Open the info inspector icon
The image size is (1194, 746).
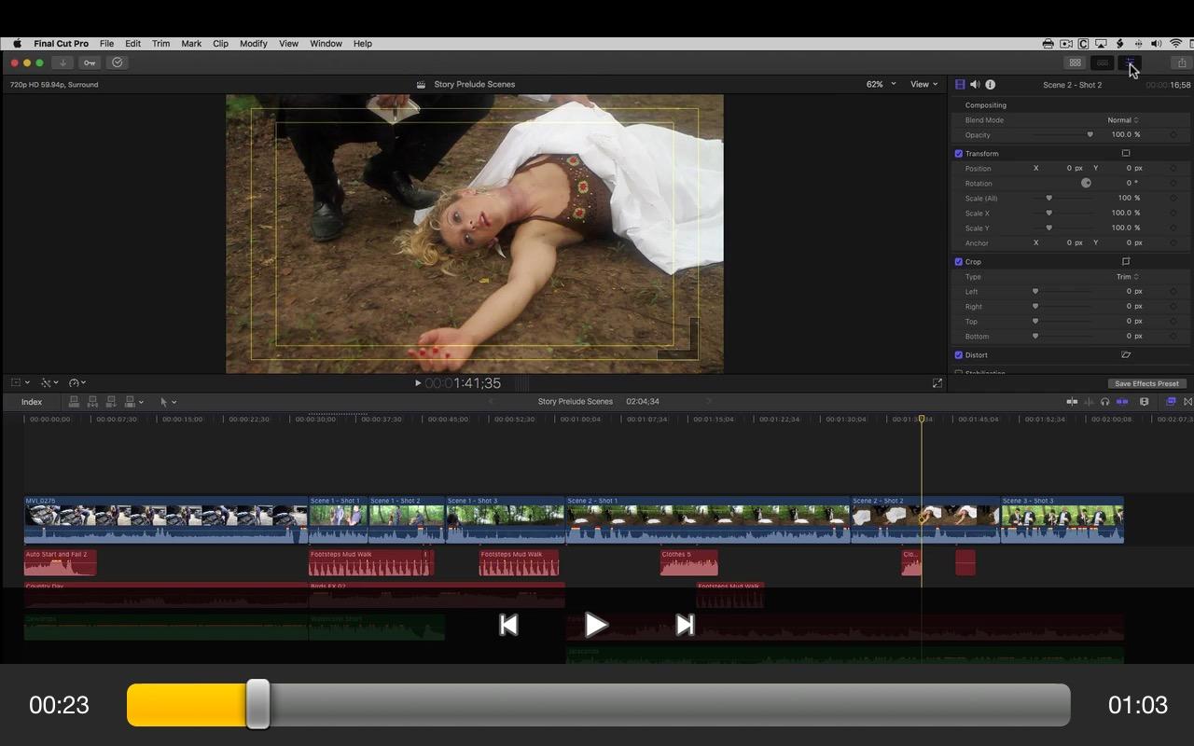pyautogui.click(x=990, y=85)
